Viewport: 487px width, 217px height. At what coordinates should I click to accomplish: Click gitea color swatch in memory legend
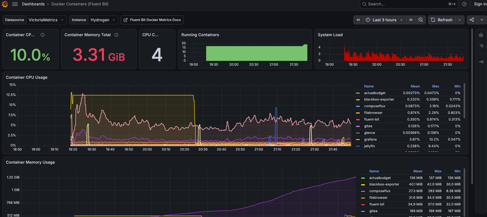tap(363, 211)
